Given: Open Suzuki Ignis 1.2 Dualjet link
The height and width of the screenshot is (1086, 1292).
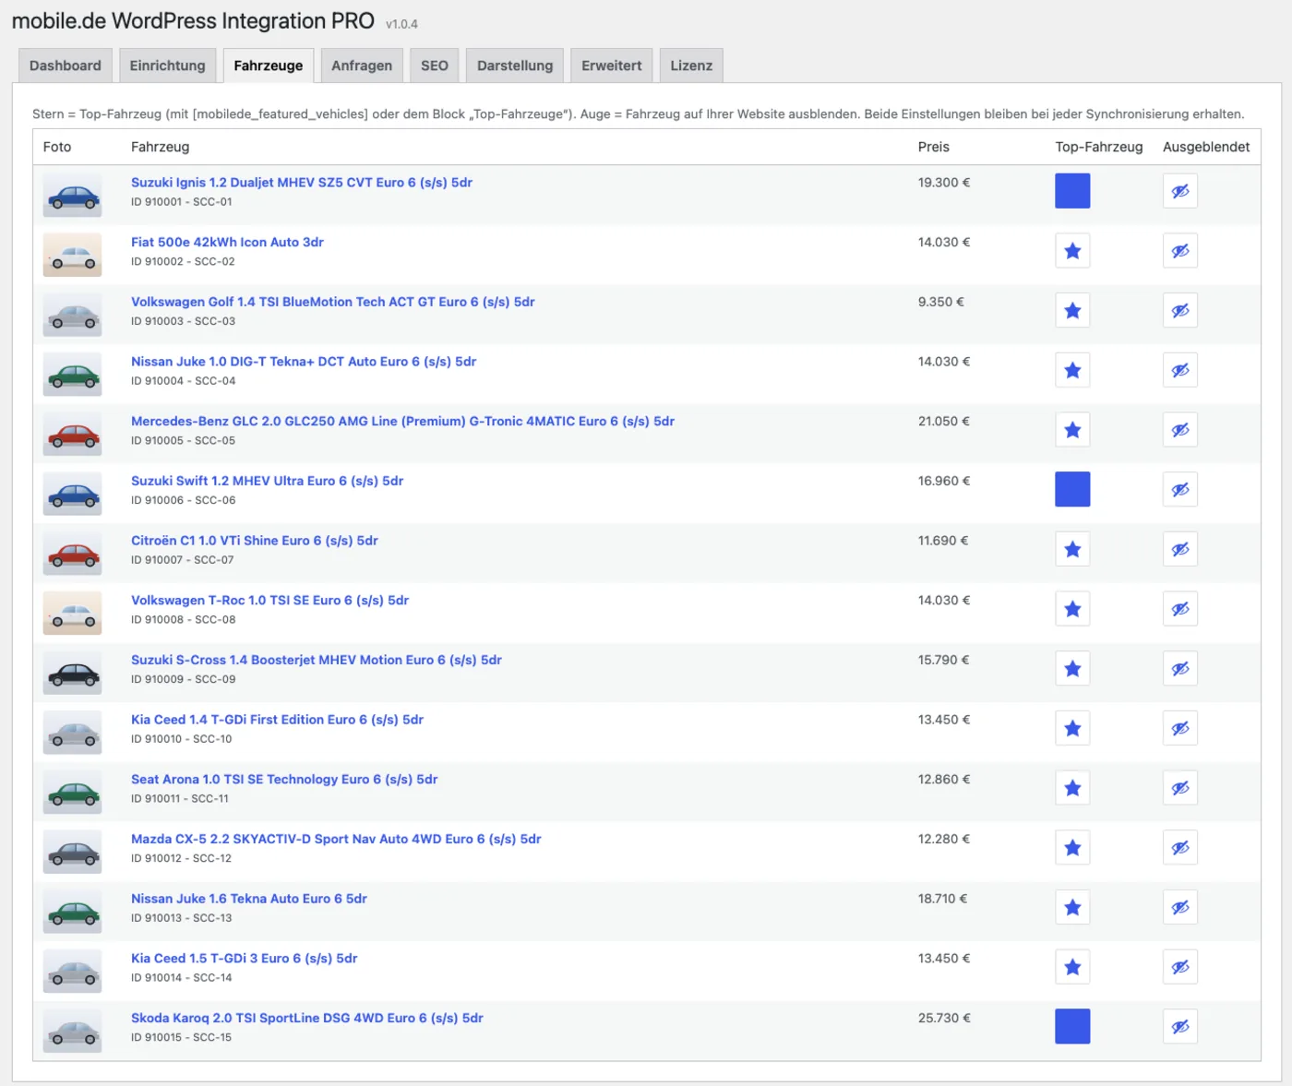Looking at the screenshot, I should coord(302,183).
